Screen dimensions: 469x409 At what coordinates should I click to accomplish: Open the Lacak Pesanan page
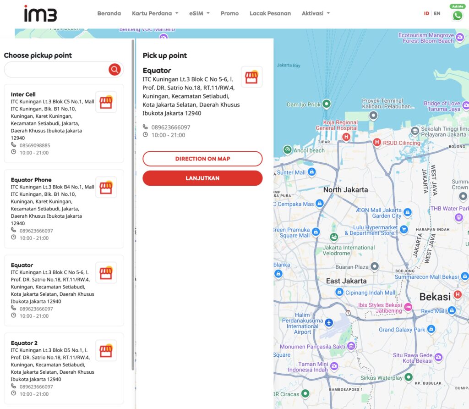tap(270, 13)
